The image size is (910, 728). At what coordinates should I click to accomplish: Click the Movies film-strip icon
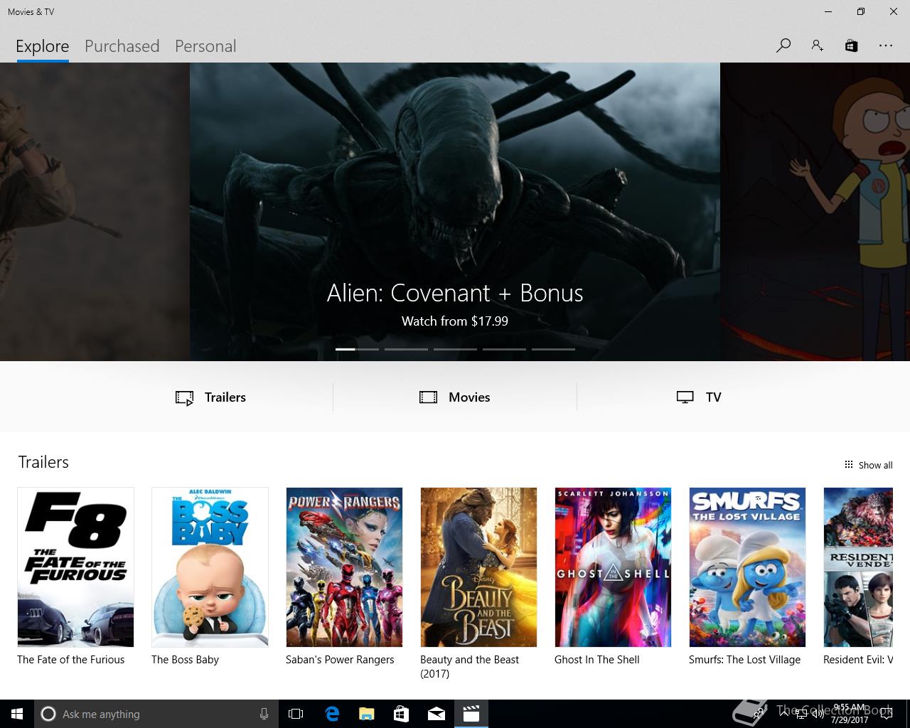click(x=428, y=397)
